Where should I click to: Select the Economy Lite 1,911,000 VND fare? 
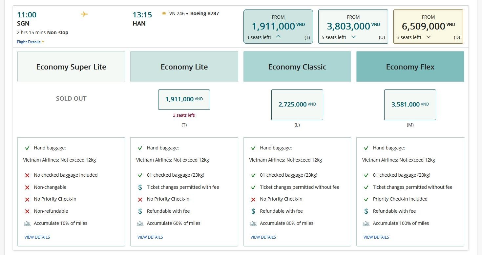pos(184,99)
